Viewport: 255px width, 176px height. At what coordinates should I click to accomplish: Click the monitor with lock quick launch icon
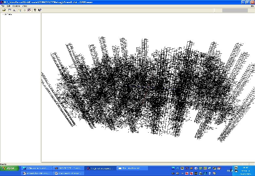click(214, 168)
